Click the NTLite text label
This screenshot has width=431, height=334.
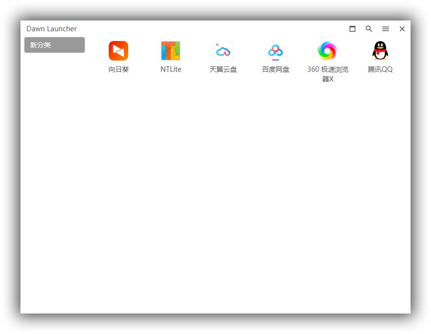(171, 69)
